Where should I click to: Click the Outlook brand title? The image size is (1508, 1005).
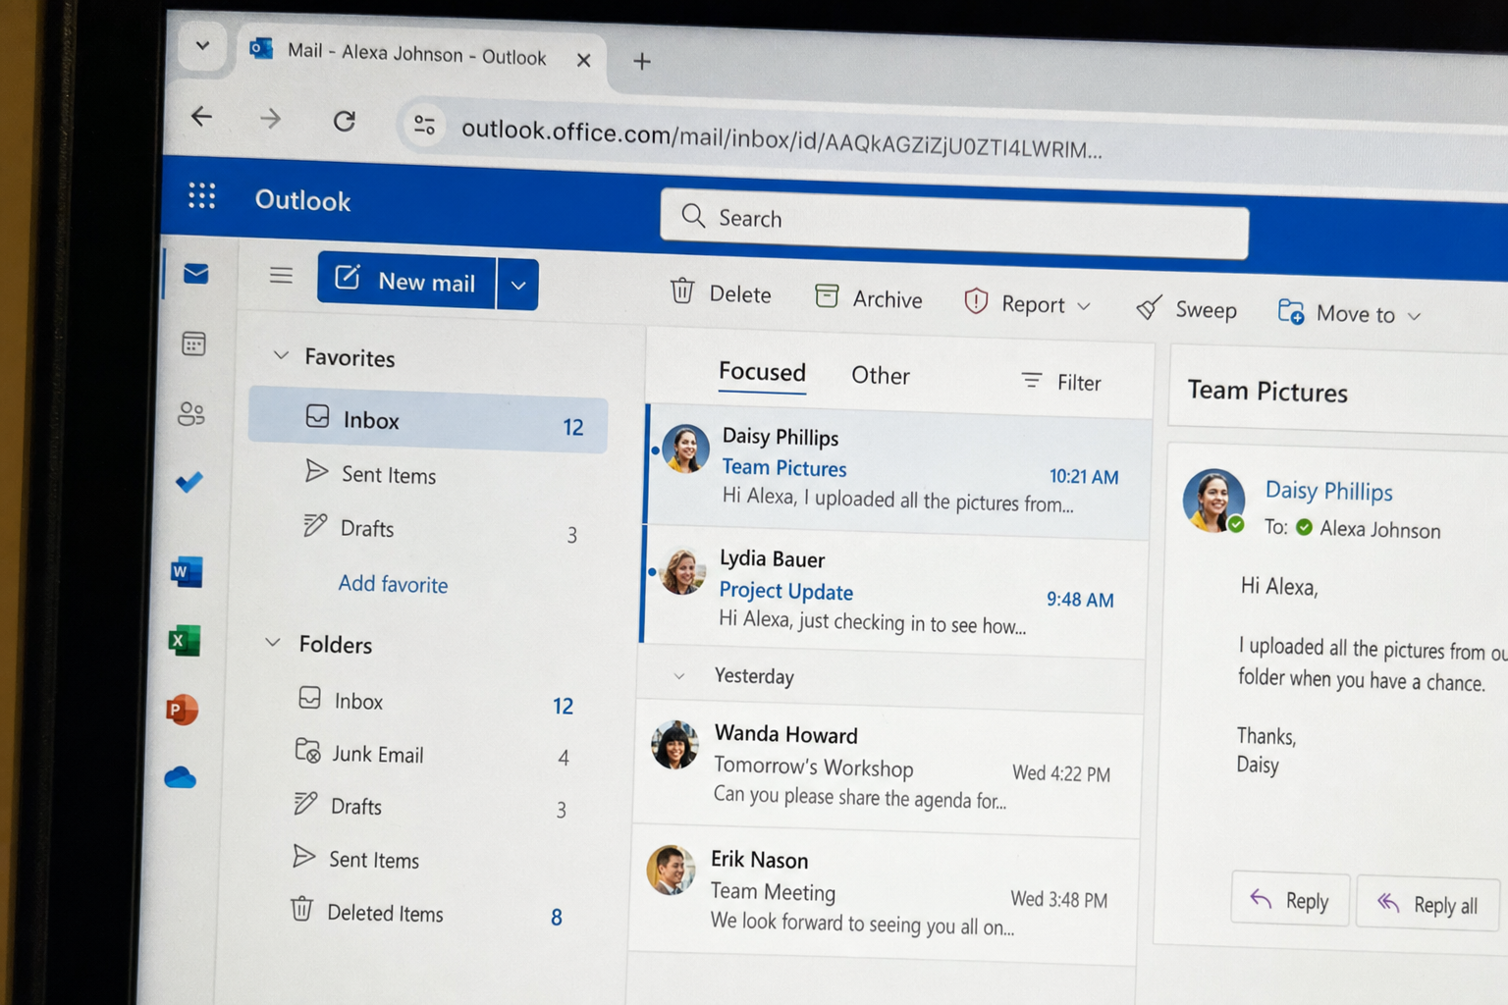point(302,200)
